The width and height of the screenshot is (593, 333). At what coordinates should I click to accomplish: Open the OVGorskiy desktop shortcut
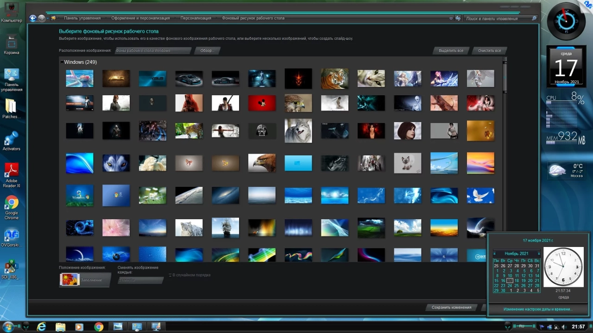pyautogui.click(x=12, y=238)
